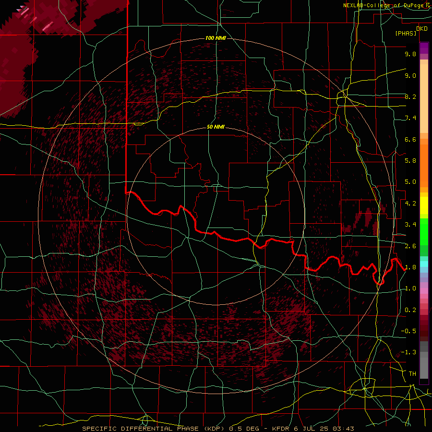Click the "KFDR 6 JUL 25 03:43" timestamp text
This screenshot has height=432, width=432.
[313, 429]
